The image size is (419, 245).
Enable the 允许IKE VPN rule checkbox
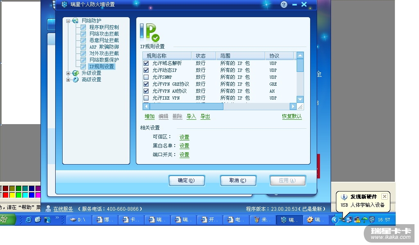146,98
